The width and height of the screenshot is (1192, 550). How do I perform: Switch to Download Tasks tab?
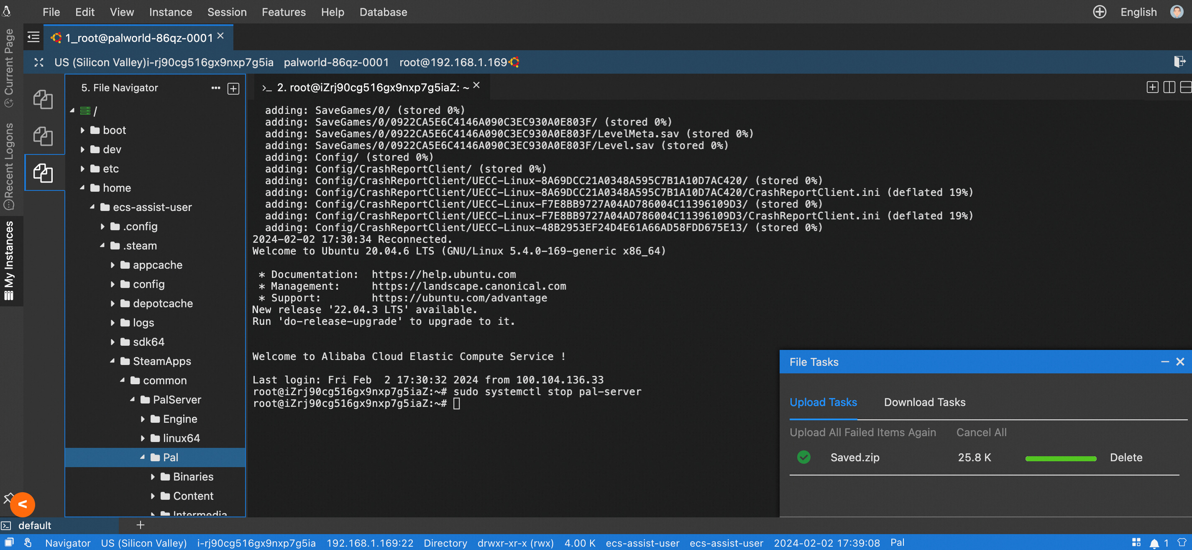[x=924, y=402]
